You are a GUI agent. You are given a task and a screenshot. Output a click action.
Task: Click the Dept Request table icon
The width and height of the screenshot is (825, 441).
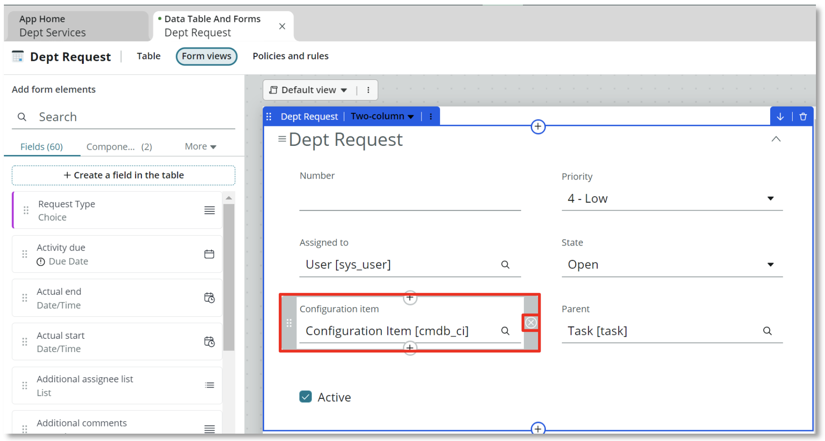click(x=18, y=57)
